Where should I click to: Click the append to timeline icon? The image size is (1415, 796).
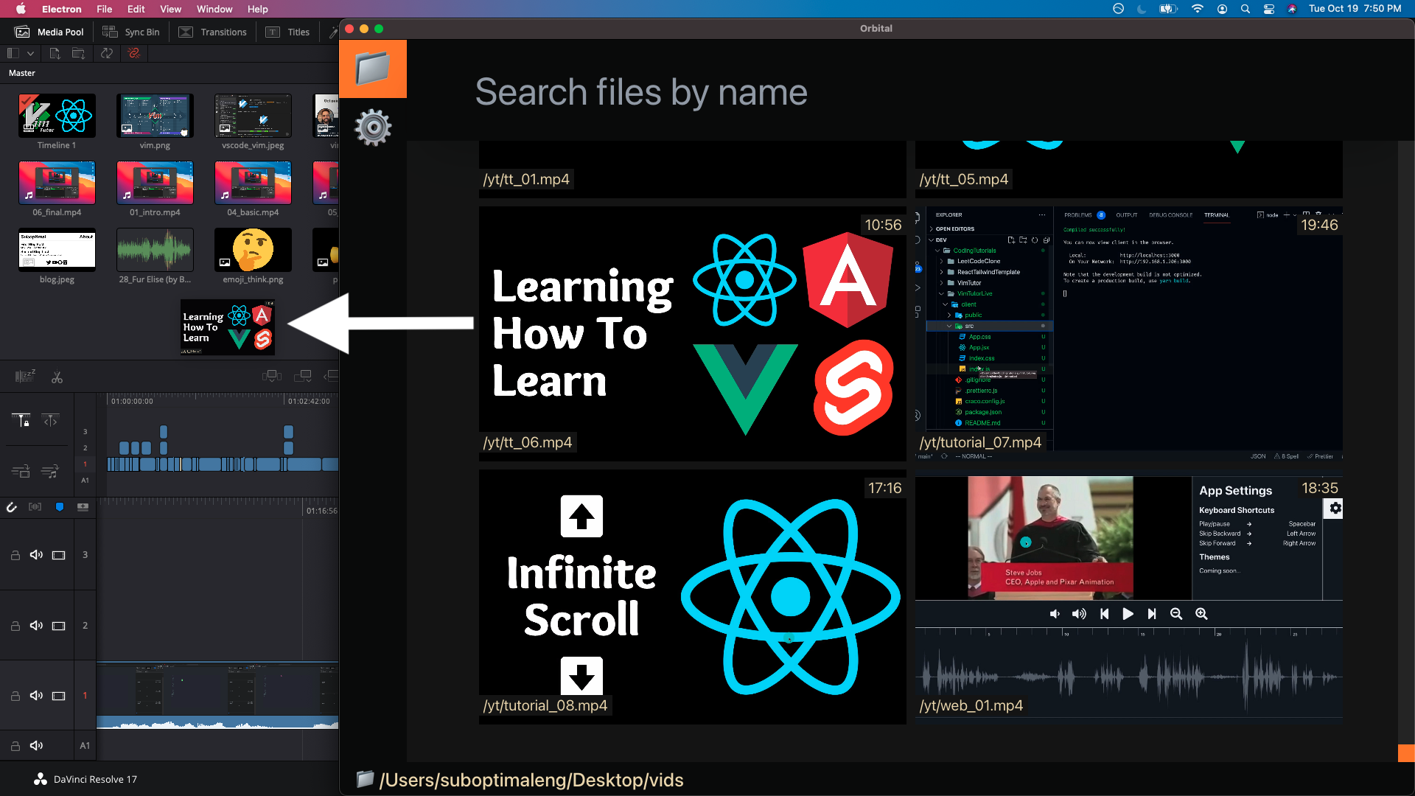tap(303, 376)
